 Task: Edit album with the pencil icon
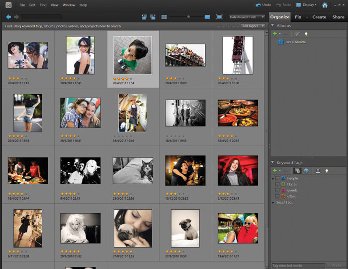coord(297,34)
